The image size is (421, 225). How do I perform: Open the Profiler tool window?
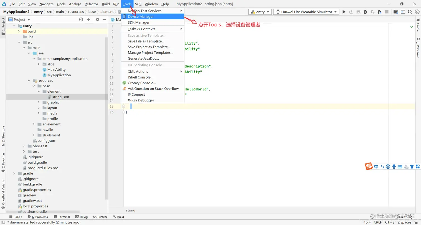tap(100, 217)
